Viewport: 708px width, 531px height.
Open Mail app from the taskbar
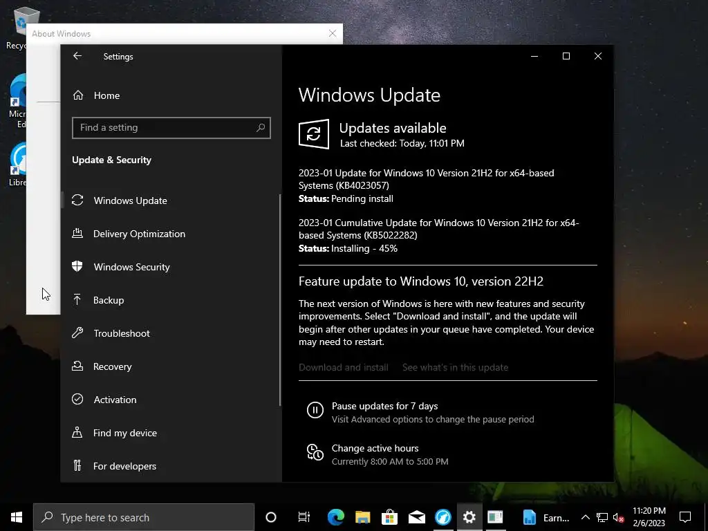point(416,517)
